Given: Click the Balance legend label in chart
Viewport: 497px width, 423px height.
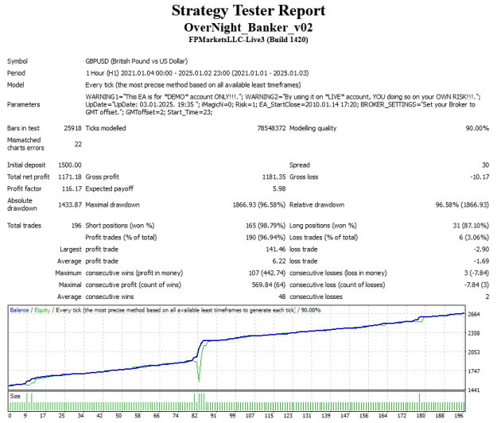Looking at the screenshot, I should point(19,310).
